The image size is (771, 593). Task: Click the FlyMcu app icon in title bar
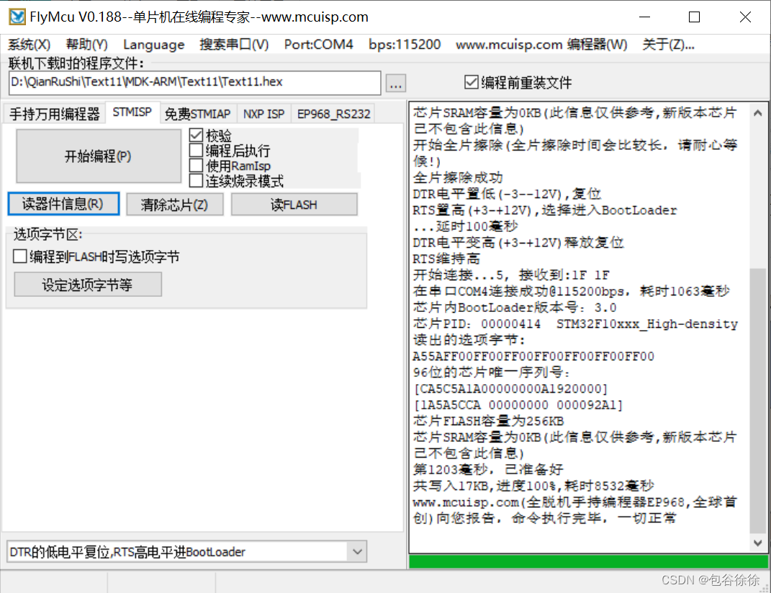coord(17,17)
